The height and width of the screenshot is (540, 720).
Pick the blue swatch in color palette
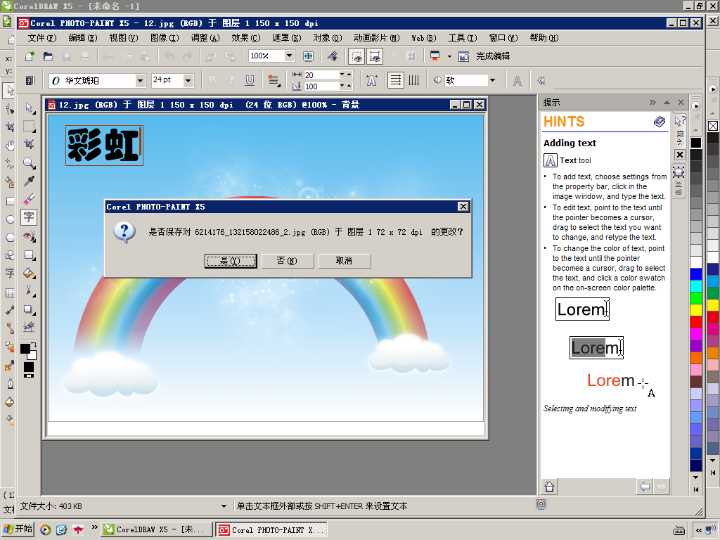(x=695, y=274)
